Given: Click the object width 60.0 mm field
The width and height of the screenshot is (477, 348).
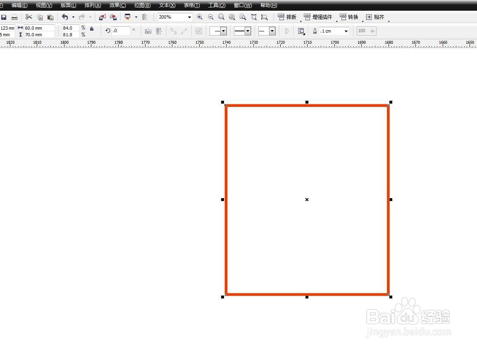Looking at the screenshot, I should (x=39, y=28).
